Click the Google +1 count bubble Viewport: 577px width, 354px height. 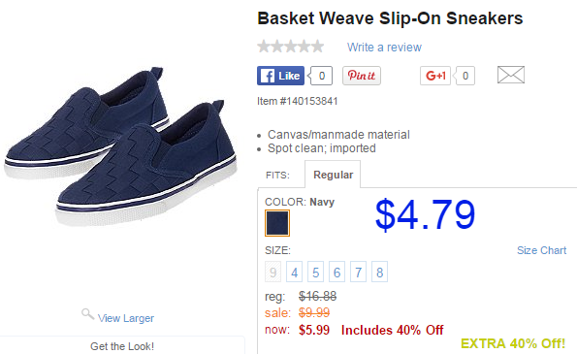(465, 76)
